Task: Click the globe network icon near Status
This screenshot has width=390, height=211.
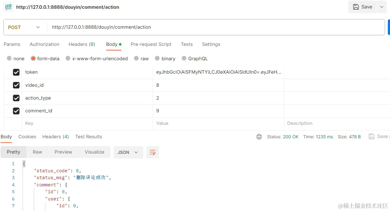Action: pos(259,137)
